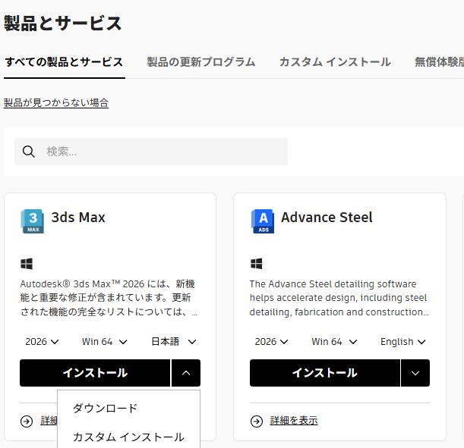
Task: Click the Advance Steel product icon
Action: click(263, 221)
